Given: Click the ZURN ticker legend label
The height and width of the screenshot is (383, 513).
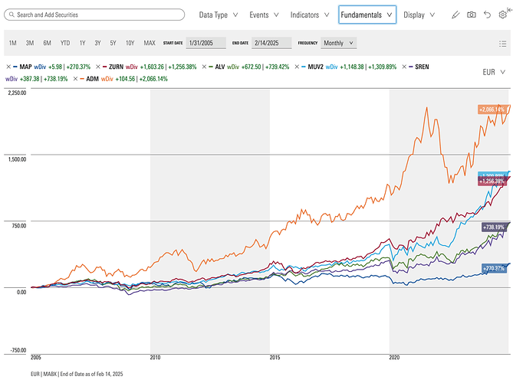Looking at the screenshot, I should click(116, 67).
